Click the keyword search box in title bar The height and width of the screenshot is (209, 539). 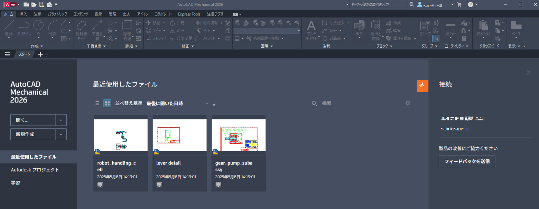pyautogui.click(x=379, y=4)
